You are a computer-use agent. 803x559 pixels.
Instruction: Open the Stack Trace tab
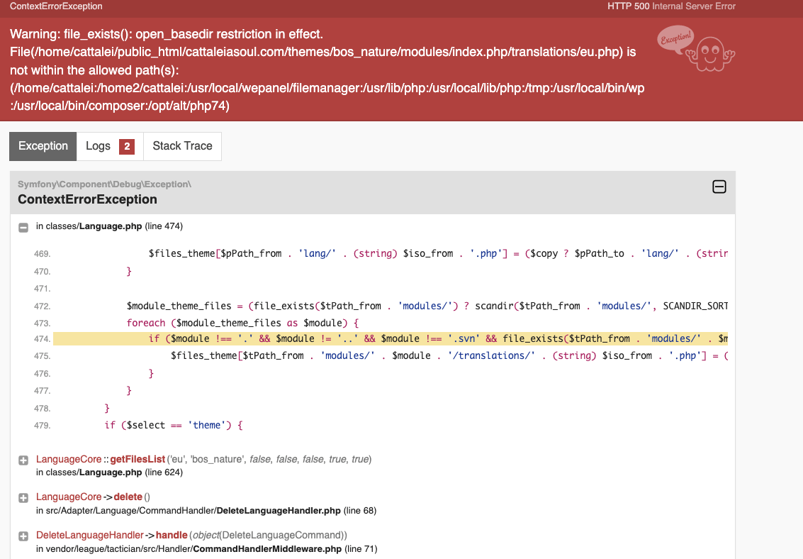coord(182,146)
